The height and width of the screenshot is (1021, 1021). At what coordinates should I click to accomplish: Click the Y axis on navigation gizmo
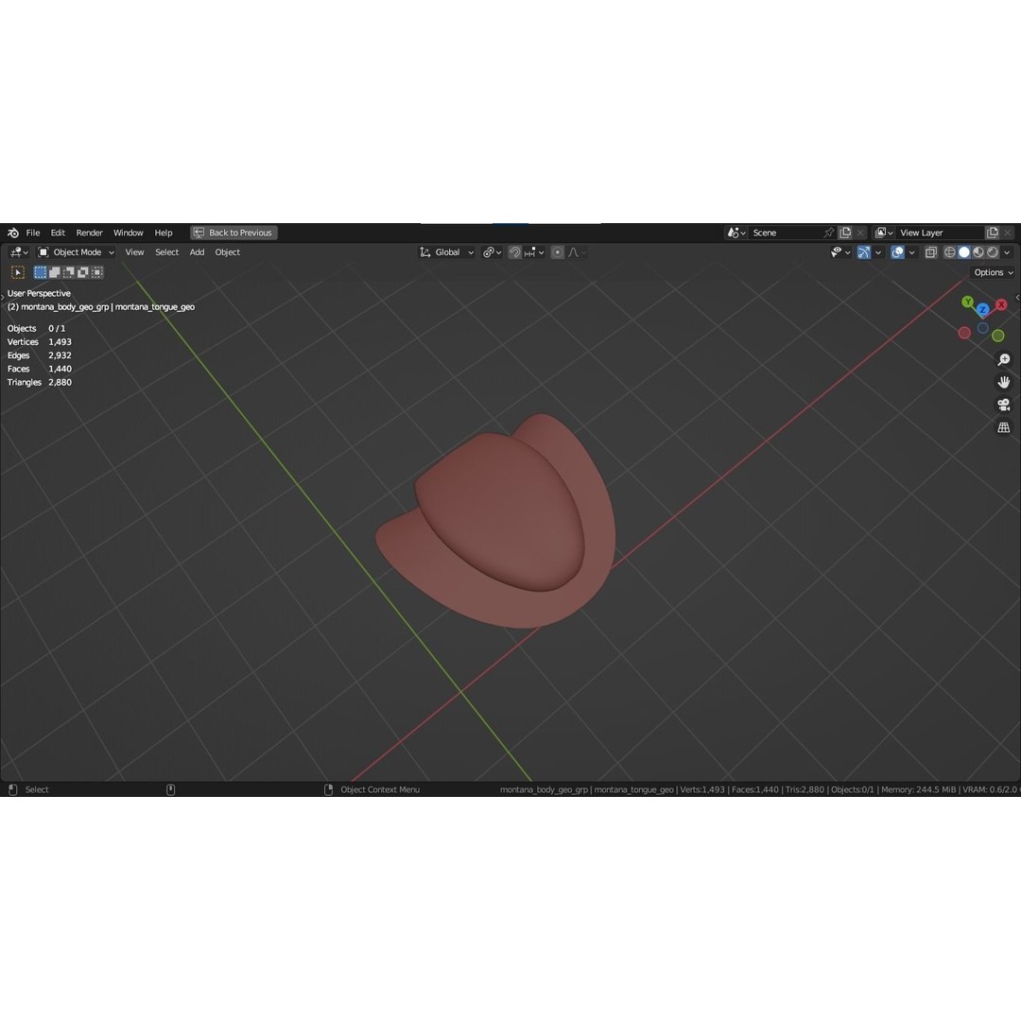tap(968, 302)
